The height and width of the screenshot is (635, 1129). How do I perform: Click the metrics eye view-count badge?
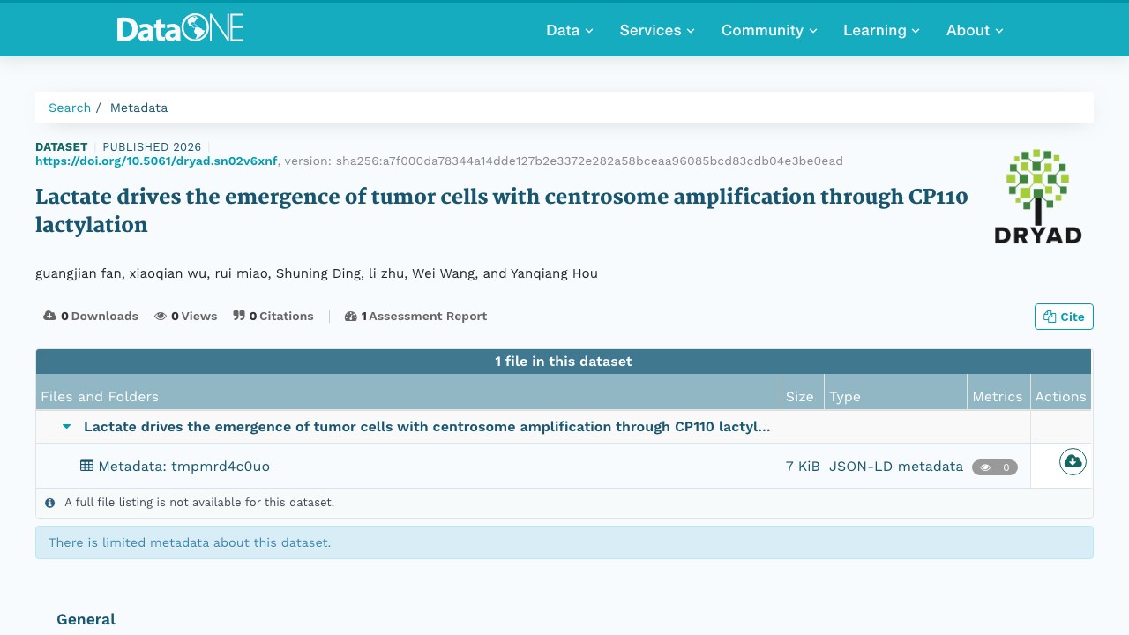(995, 467)
